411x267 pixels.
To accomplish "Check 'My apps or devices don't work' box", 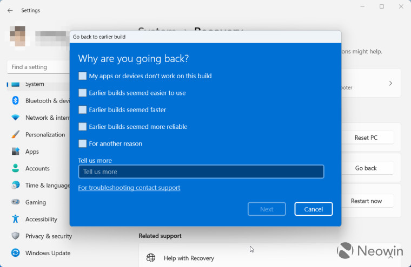I will tap(82, 76).
